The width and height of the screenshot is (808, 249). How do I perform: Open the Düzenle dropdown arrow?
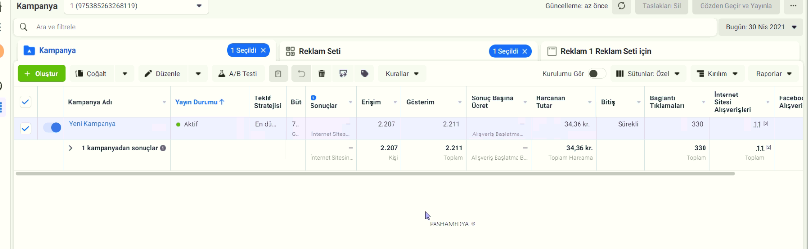pyautogui.click(x=198, y=74)
